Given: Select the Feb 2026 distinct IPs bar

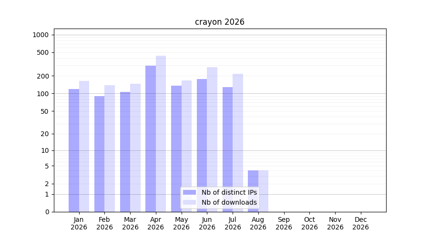Looking at the screenshot, I should tap(99, 154).
